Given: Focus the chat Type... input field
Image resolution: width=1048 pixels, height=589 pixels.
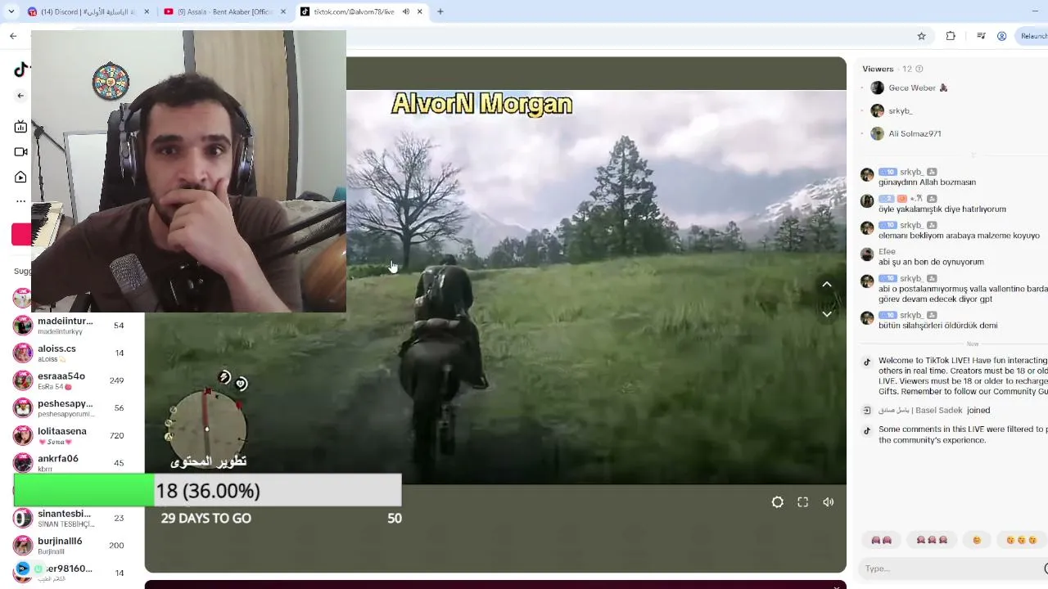Looking at the screenshot, I should coord(954,569).
